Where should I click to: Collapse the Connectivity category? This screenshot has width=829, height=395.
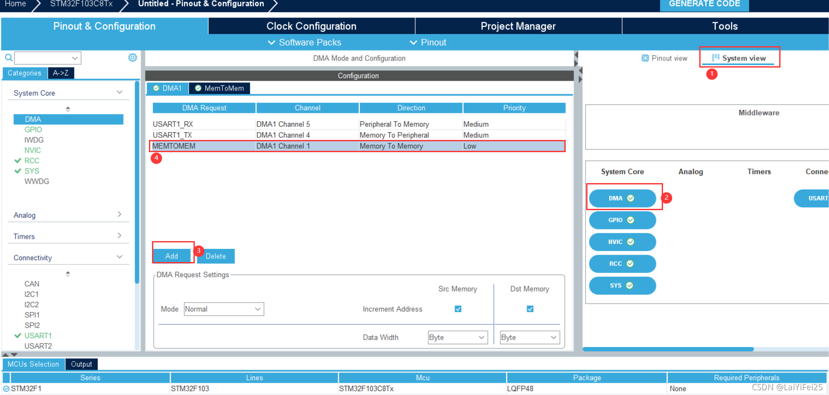[120, 257]
